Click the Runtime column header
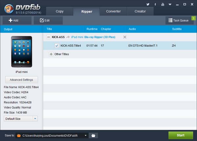Viewport: 197px width, 141px height. pos(92,29)
